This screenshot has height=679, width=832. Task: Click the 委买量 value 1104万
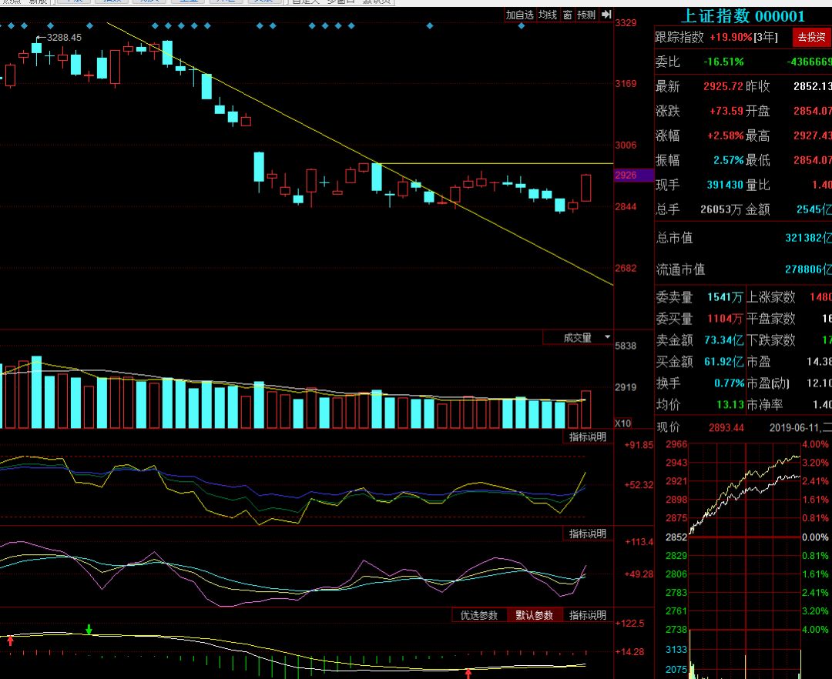(725, 319)
